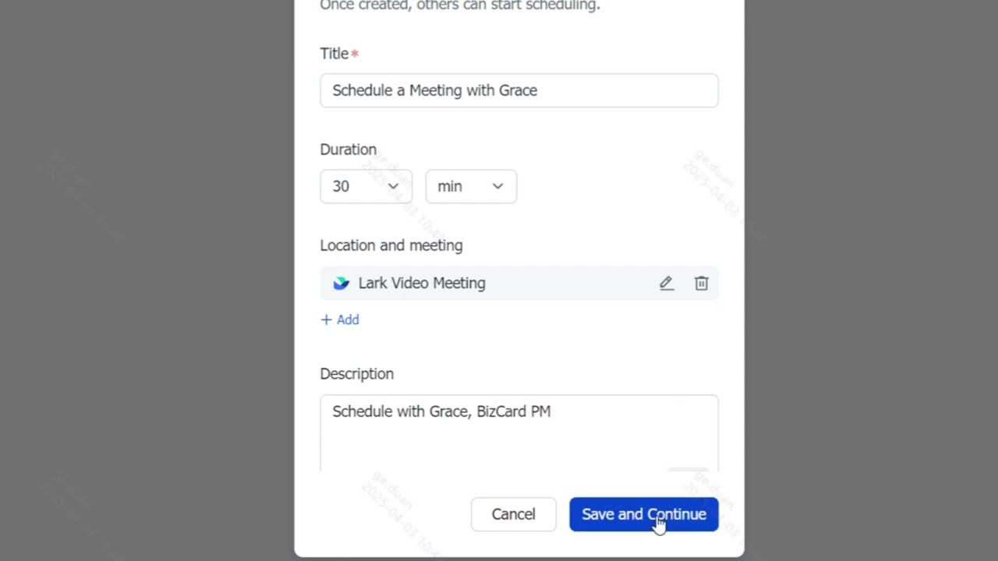Click the Description label

tap(356, 374)
